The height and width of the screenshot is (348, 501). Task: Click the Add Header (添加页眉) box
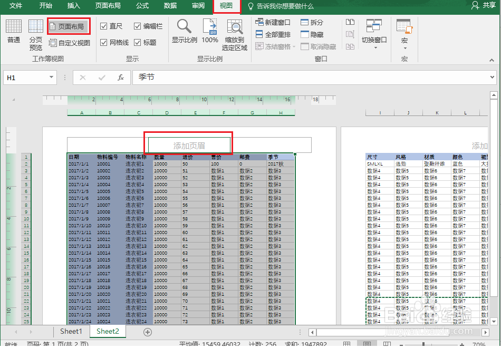[189, 146]
